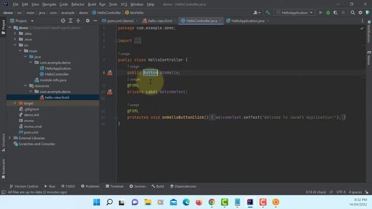Build project using the hammer icon
The image size is (372, 209).
point(267,13)
